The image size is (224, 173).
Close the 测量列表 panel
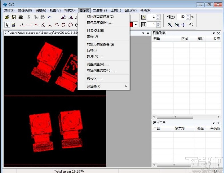(218, 33)
